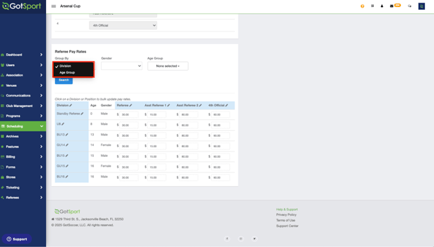Collapse the Scheduling sidebar section
Screen dimensions: 434x247
tap(23, 126)
